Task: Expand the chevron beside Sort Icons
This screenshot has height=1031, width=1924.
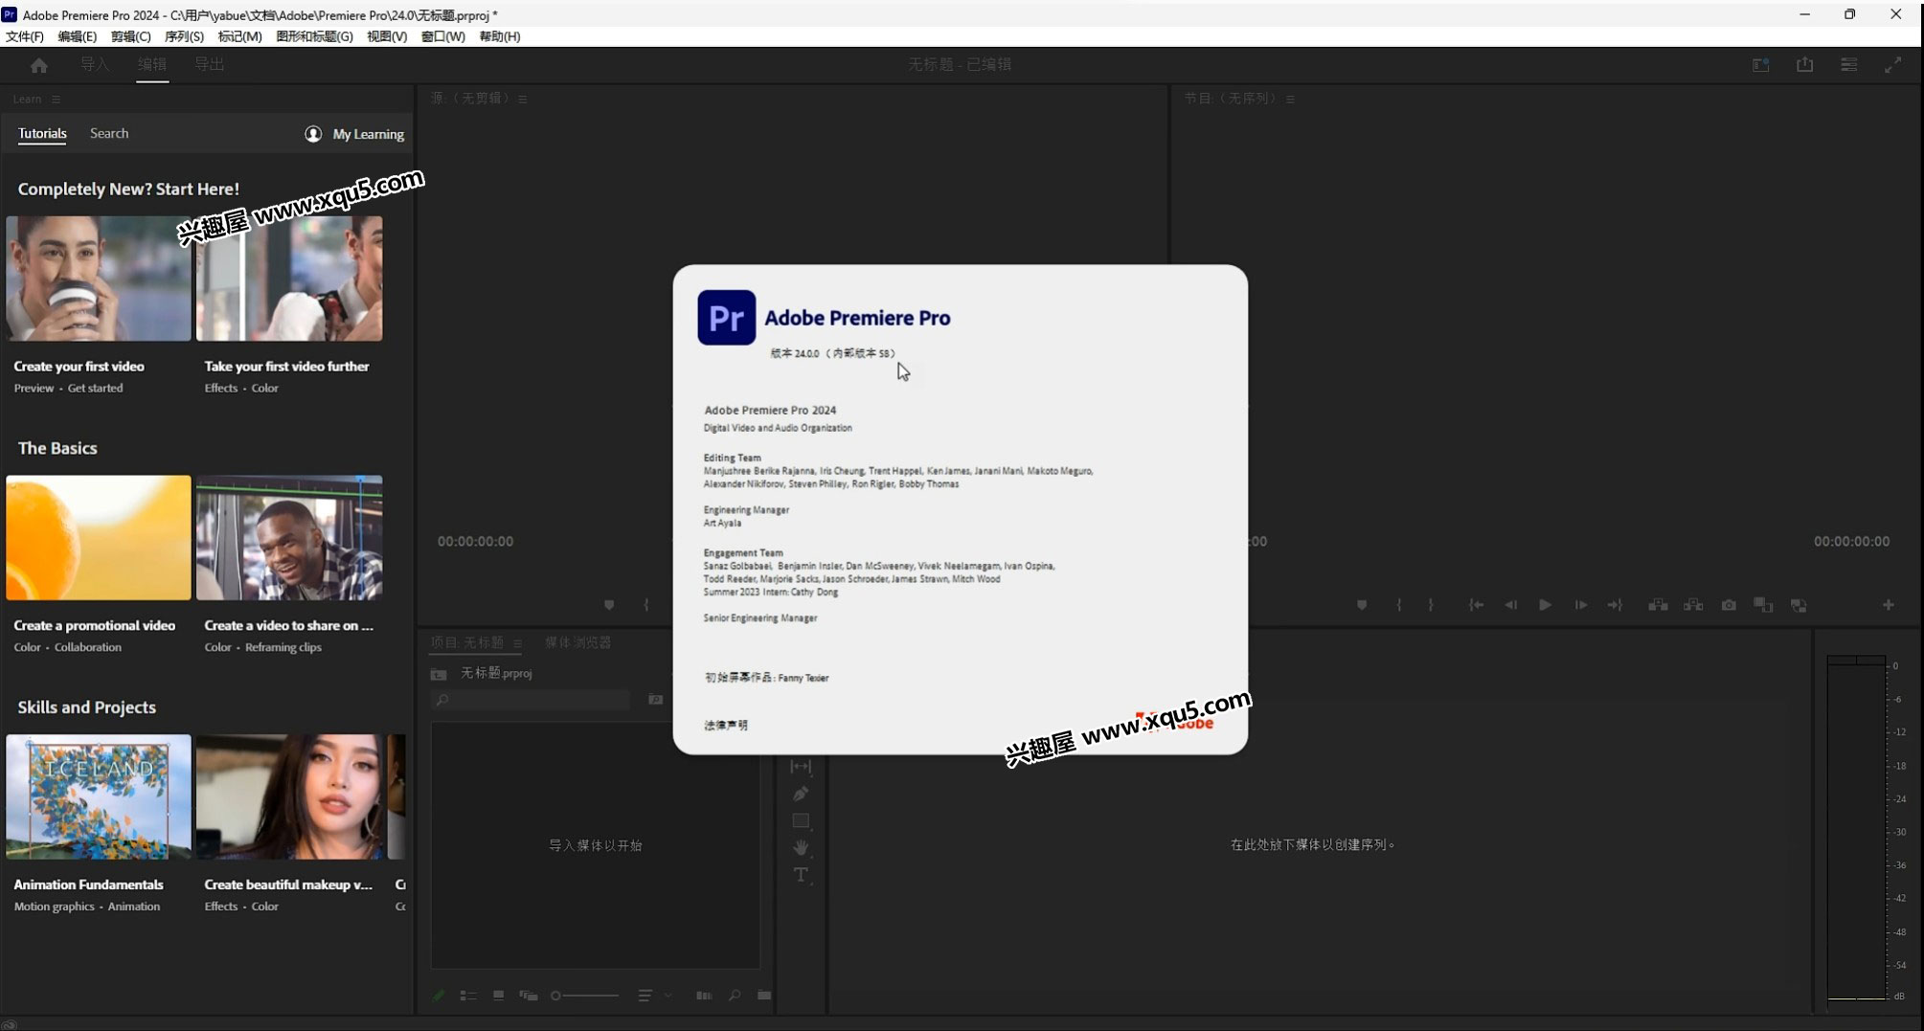Action: pyautogui.click(x=668, y=996)
